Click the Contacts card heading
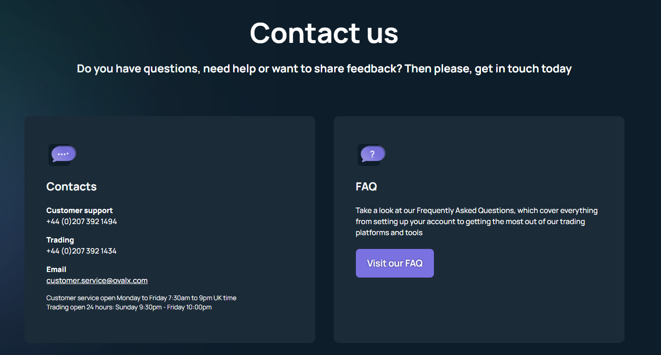 pyautogui.click(x=72, y=186)
